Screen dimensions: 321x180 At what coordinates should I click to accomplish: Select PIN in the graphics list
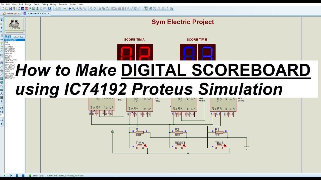pos(15,42)
